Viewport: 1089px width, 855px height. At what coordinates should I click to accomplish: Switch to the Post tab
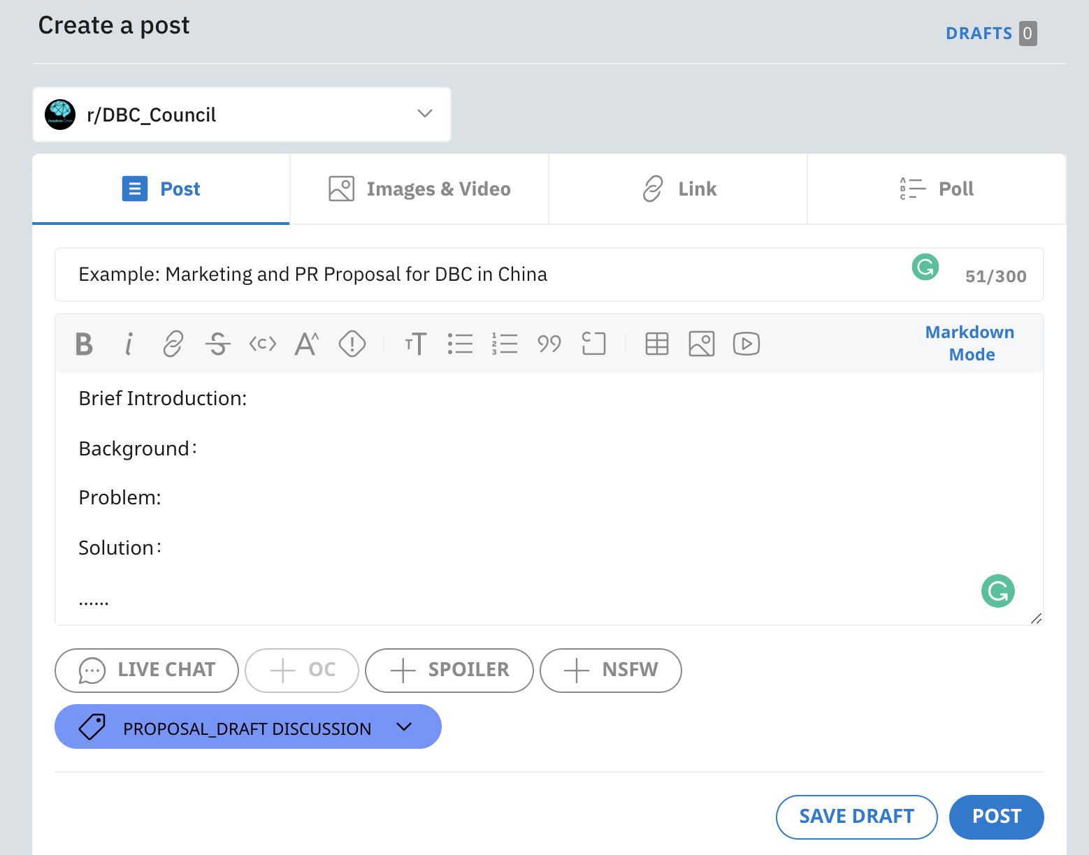tap(161, 189)
